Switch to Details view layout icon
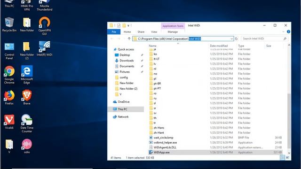The height and width of the screenshot is (169, 301). click(x=282, y=158)
